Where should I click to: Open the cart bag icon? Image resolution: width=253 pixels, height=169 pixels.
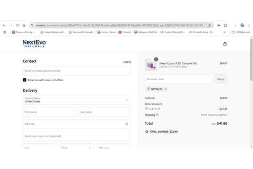click(x=225, y=44)
